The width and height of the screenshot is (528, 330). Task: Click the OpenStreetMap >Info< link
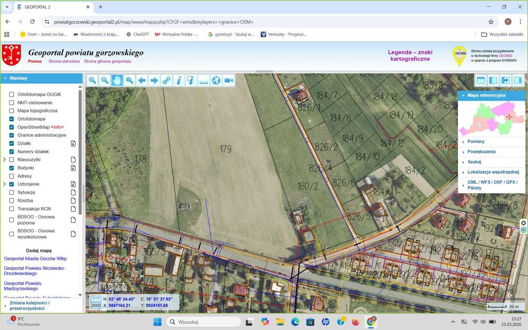point(57,127)
